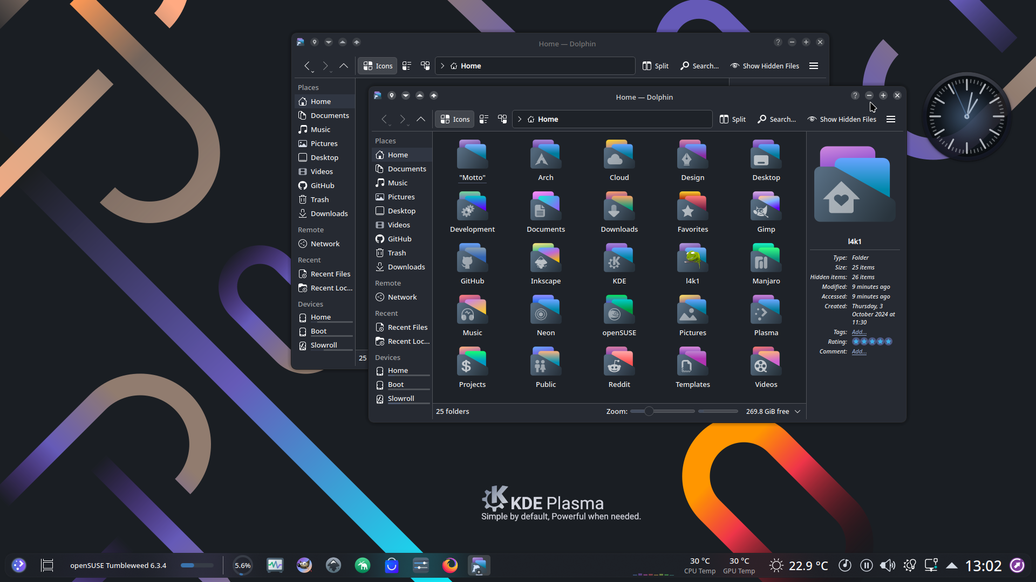Toggle Split view in back Dolphin window

(656, 66)
